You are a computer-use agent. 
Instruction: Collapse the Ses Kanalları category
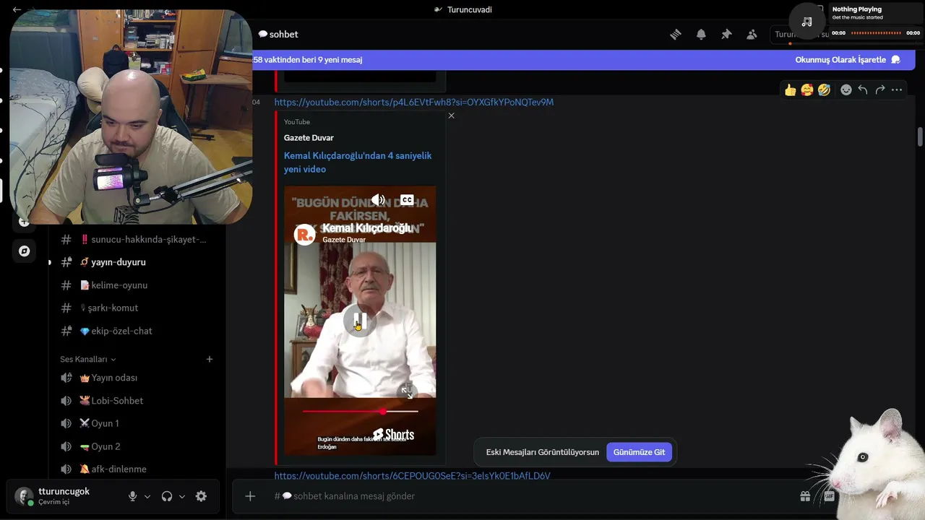click(x=87, y=359)
